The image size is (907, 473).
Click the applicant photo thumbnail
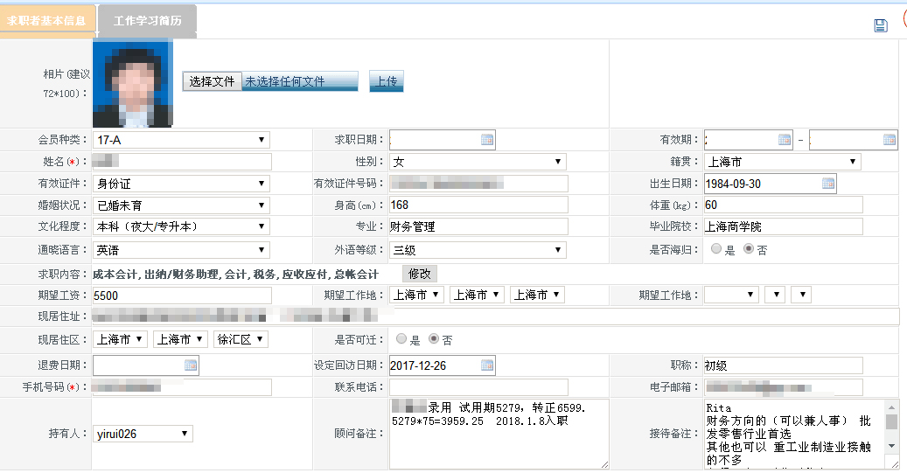point(133,84)
